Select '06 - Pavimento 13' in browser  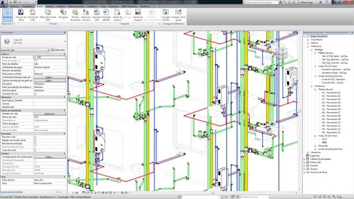pyautogui.click(x=331, y=133)
